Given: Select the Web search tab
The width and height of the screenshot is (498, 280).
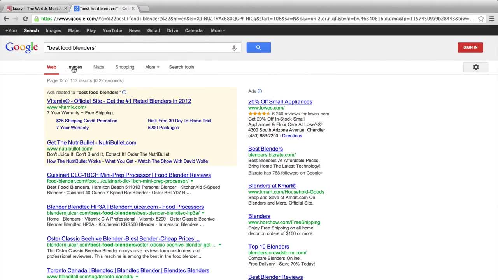Looking at the screenshot, I should (x=52, y=67).
